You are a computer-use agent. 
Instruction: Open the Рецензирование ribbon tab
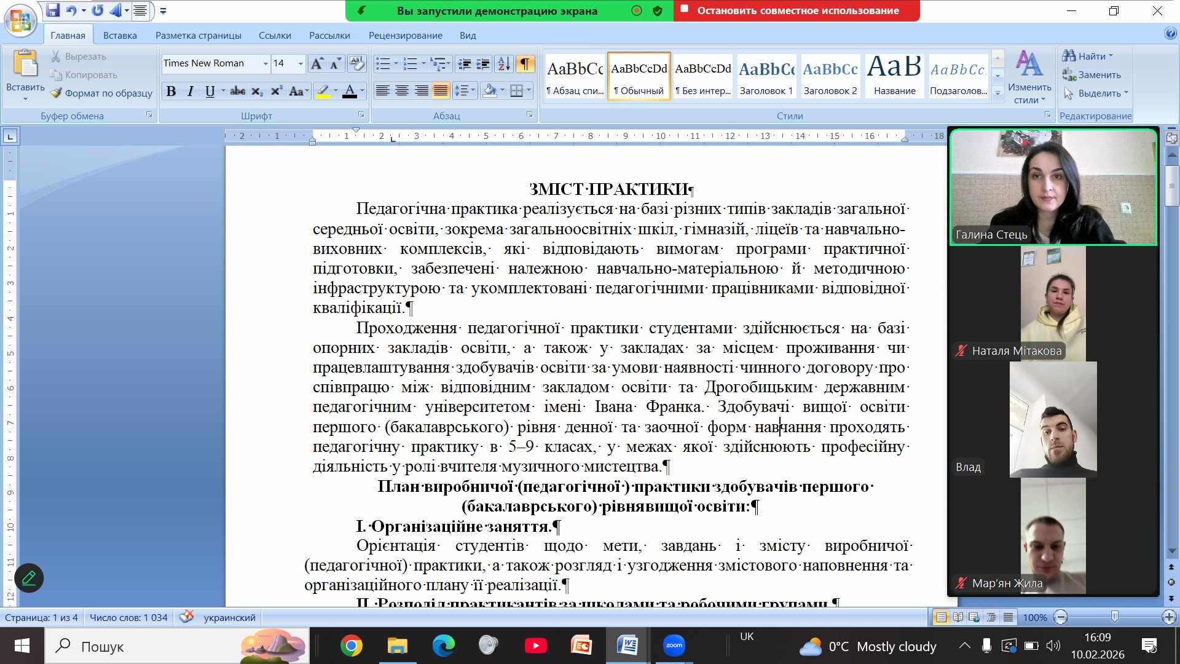tap(405, 35)
